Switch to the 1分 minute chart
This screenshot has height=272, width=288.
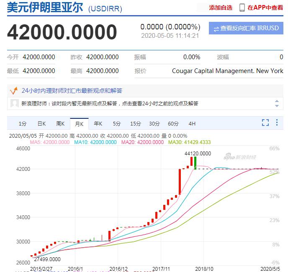coord(23,123)
